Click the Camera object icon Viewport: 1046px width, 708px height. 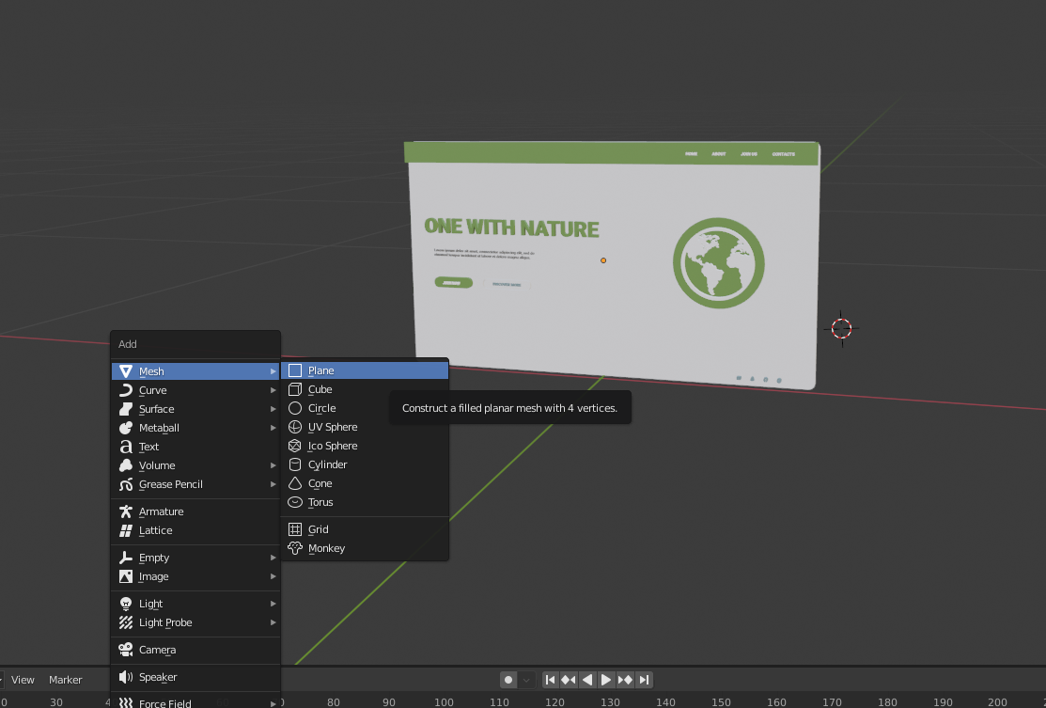pos(125,650)
